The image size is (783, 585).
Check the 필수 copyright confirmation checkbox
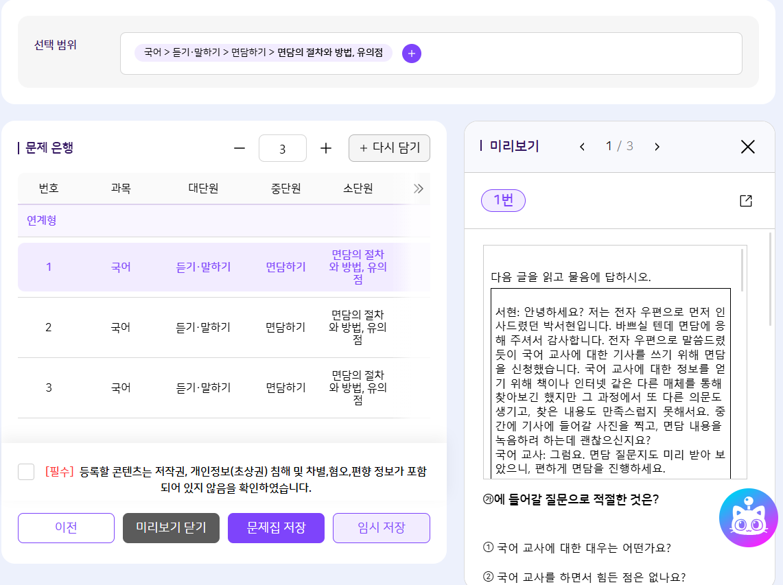(x=26, y=472)
